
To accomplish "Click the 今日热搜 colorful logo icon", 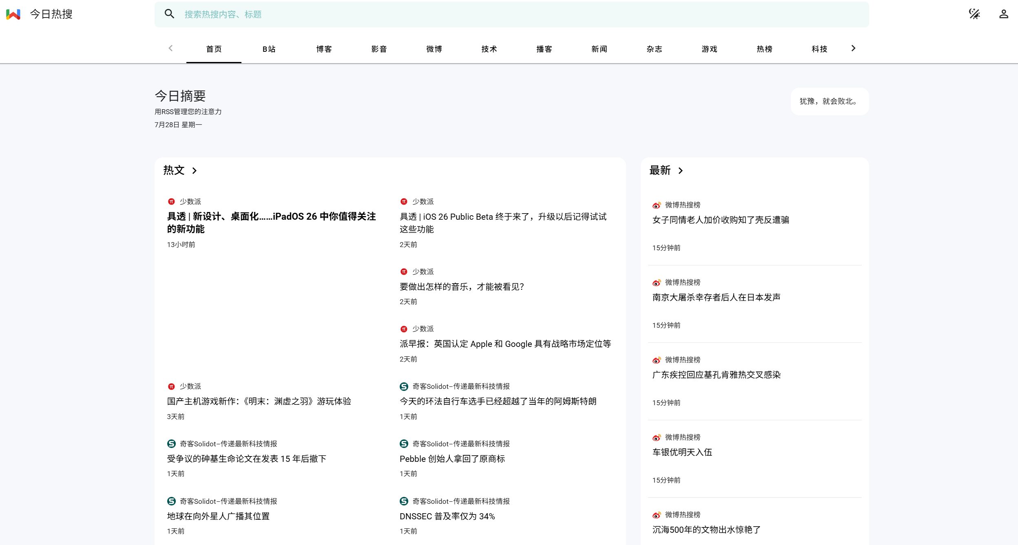I will pyautogui.click(x=13, y=14).
